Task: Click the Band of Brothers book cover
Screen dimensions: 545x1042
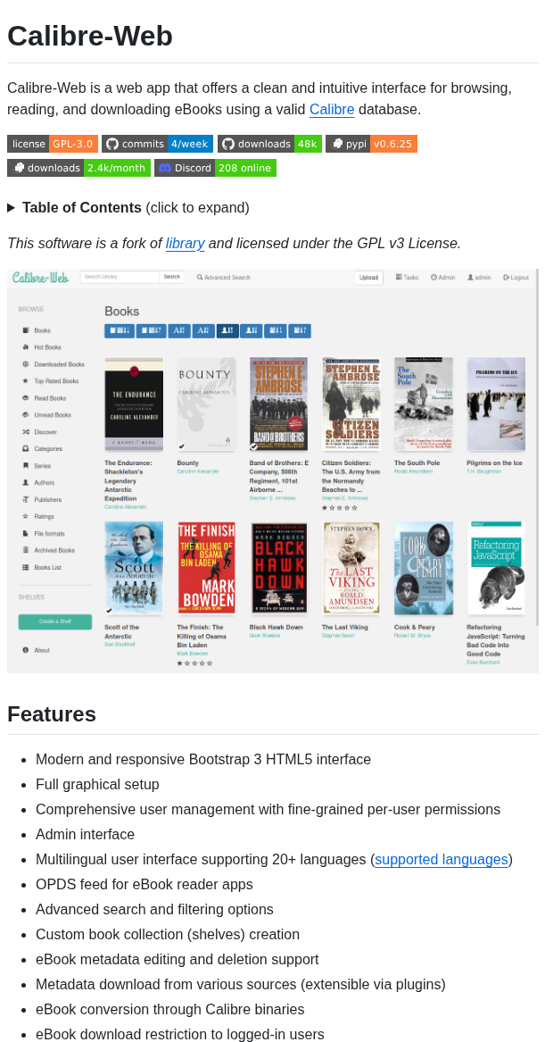Action: [279, 404]
